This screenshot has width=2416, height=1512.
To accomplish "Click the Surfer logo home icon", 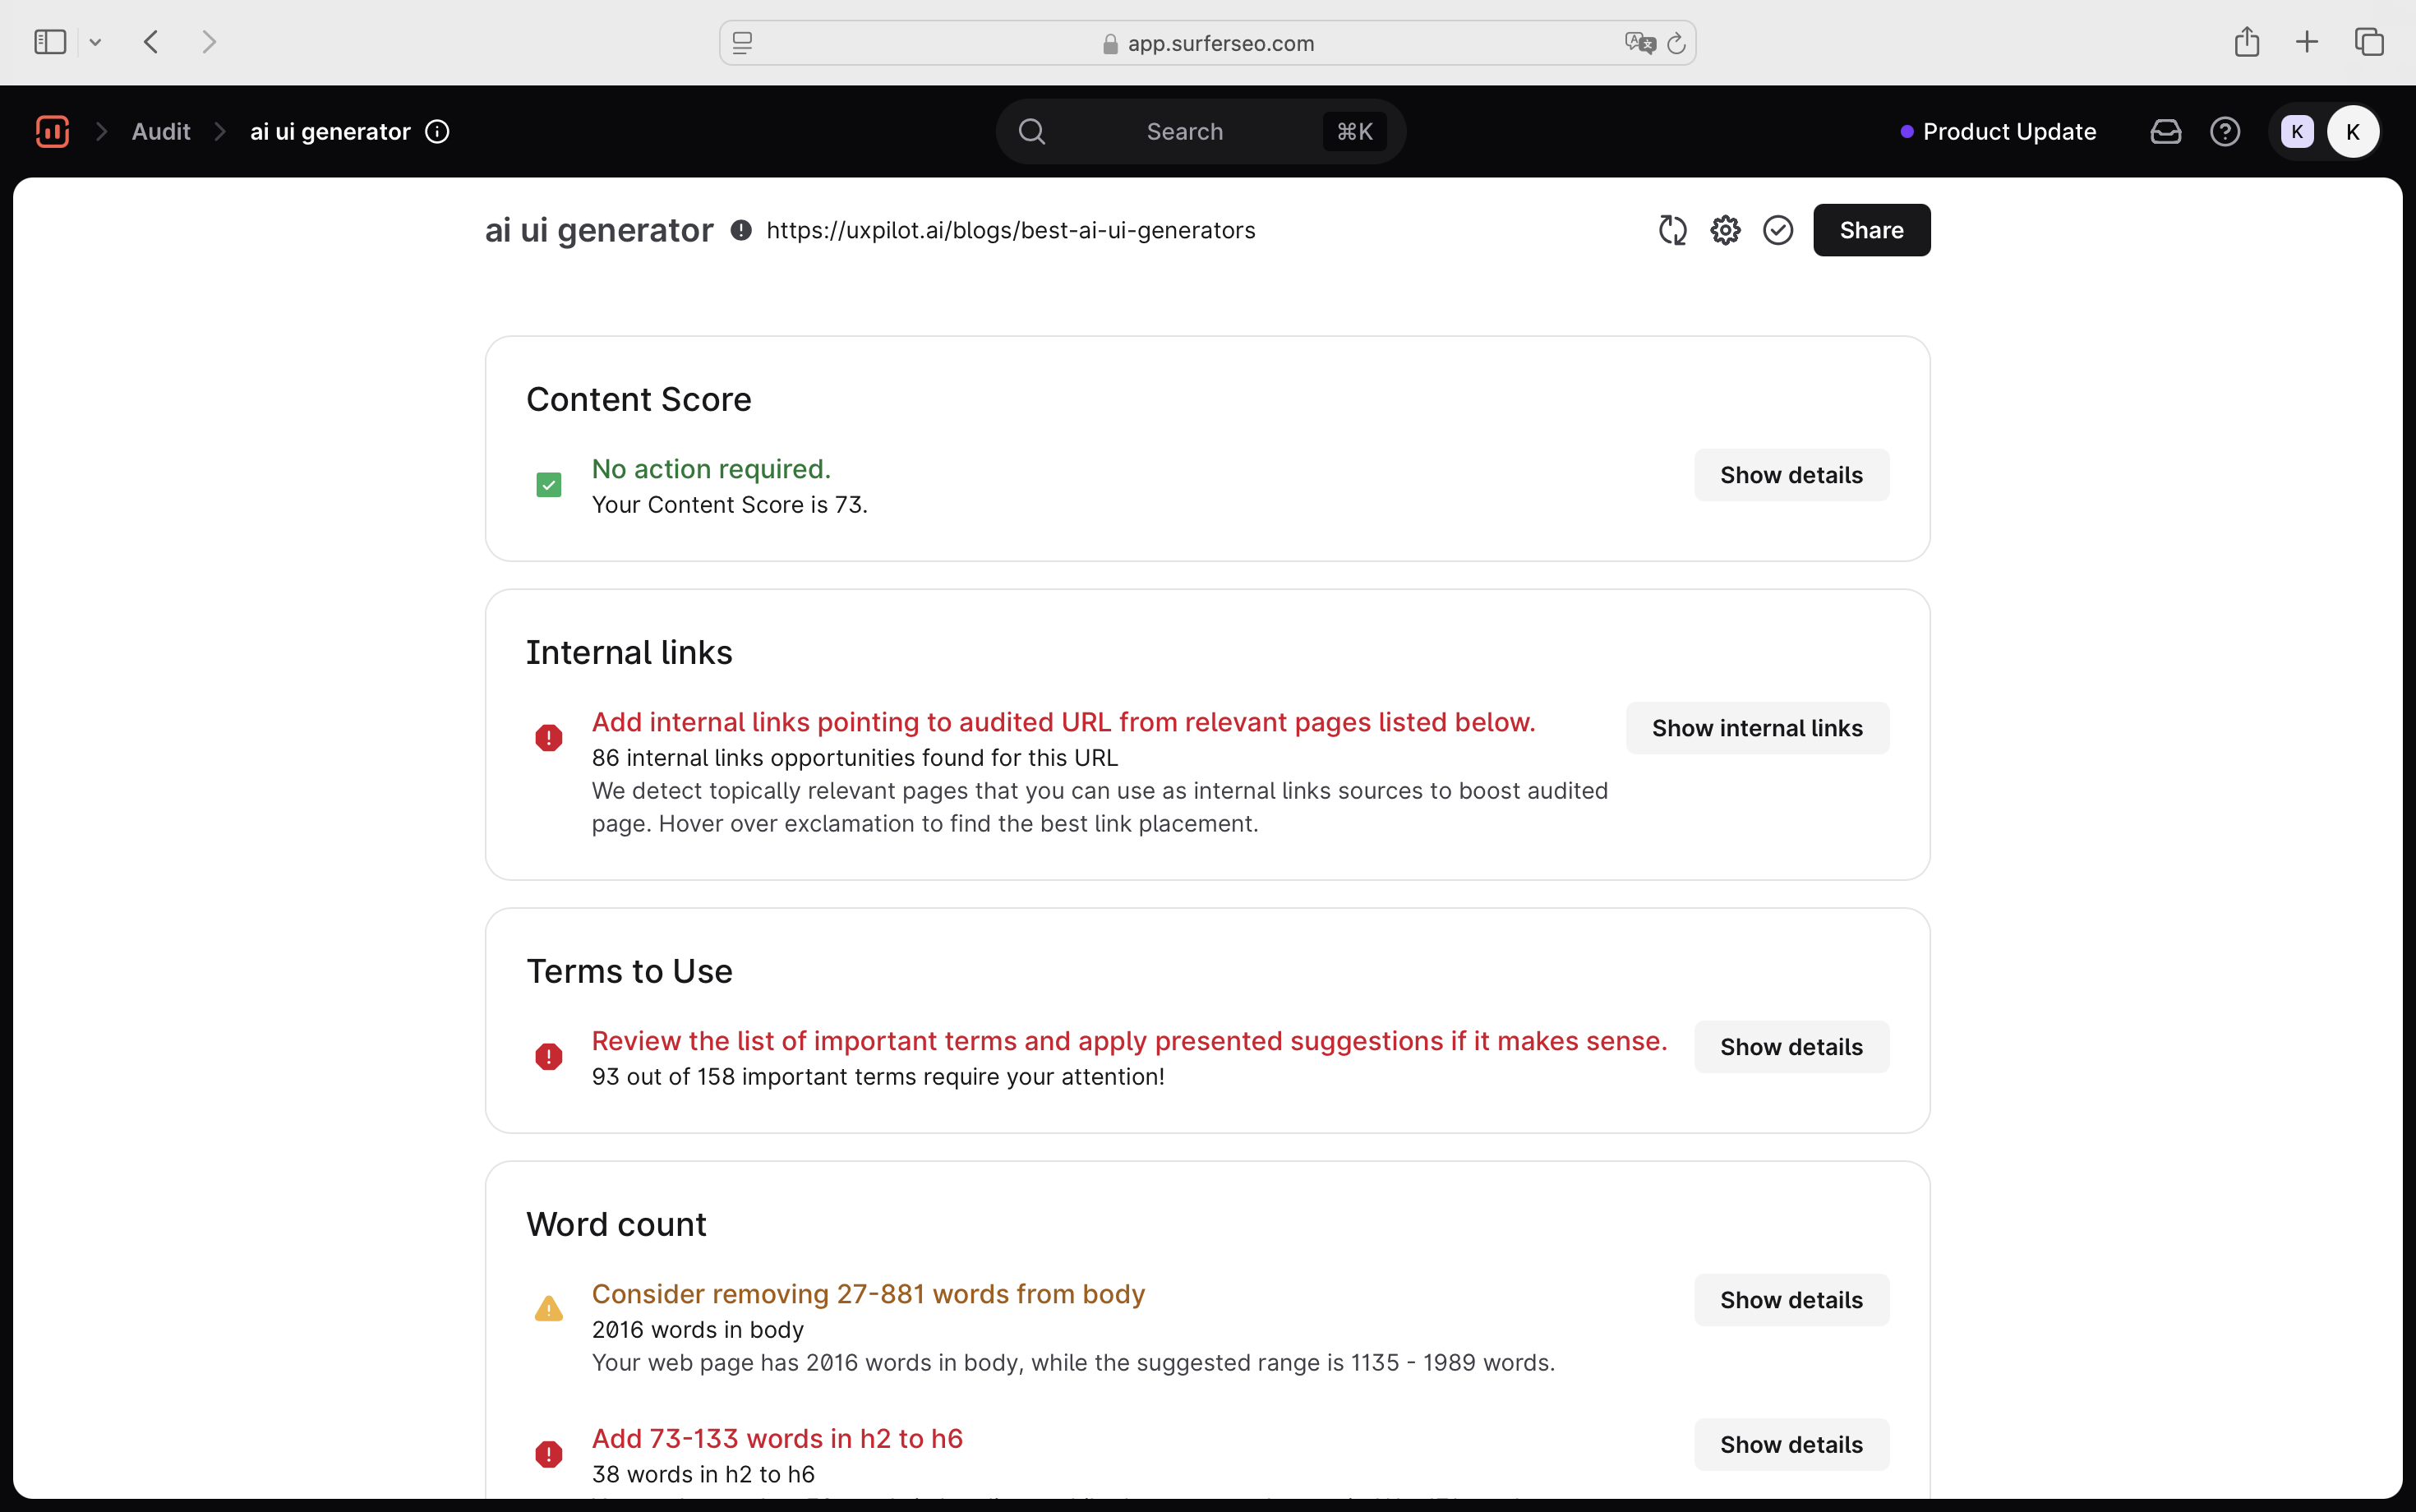I will 52,131.
